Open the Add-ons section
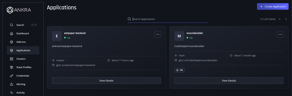Screen dimensions: 292x96 click(x=23, y=42)
